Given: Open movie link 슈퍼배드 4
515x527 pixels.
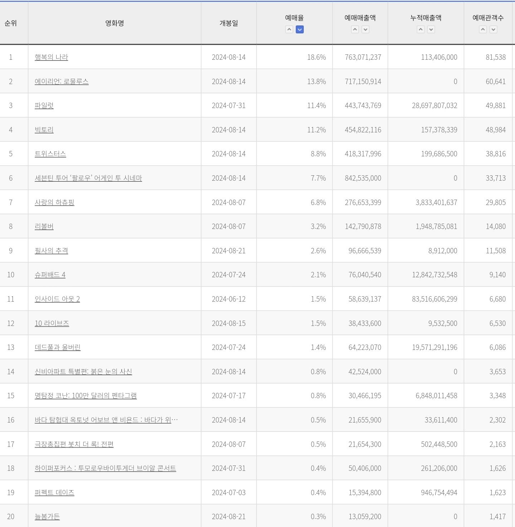Looking at the screenshot, I should click(x=50, y=275).
